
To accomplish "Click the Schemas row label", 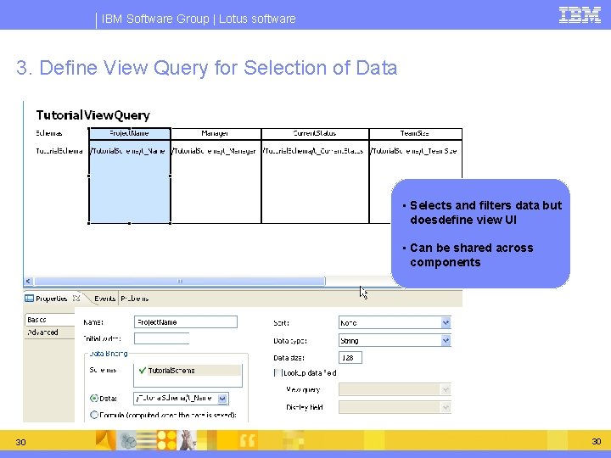I will pos(49,133).
